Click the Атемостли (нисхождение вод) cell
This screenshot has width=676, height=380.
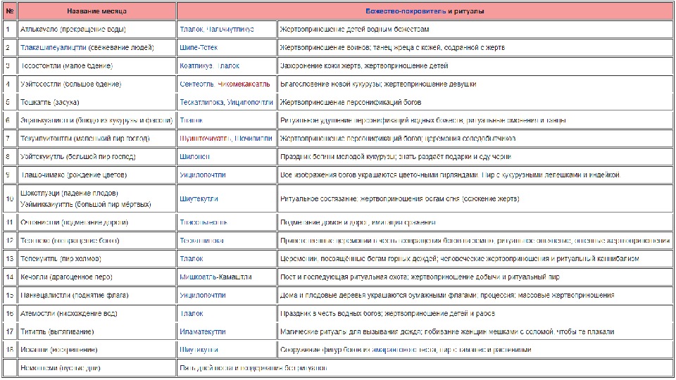[97, 313]
